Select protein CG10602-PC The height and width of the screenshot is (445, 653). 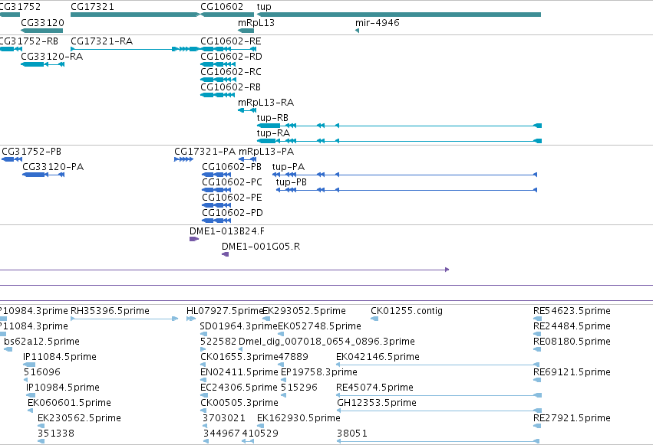[x=216, y=190]
